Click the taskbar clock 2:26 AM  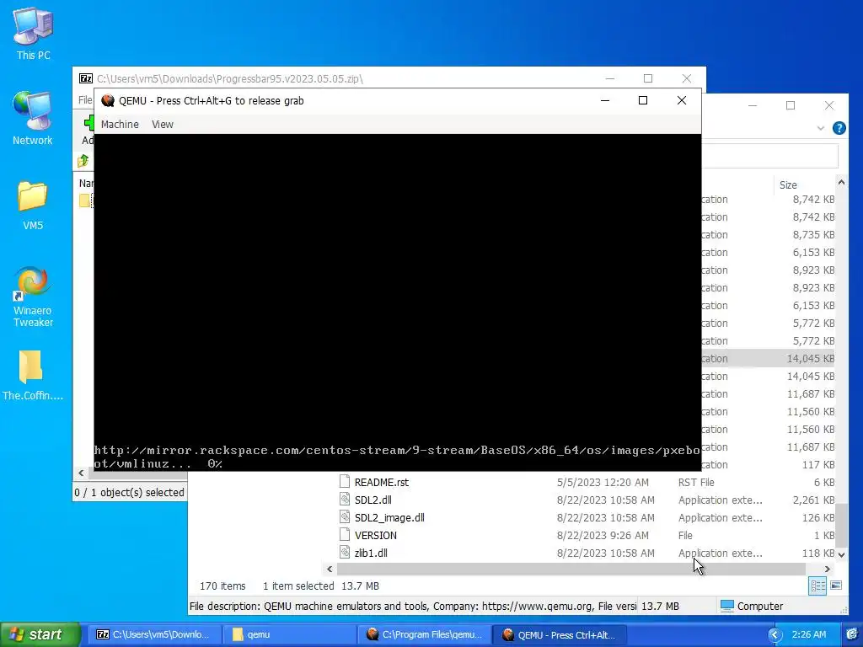(x=808, y=634)
